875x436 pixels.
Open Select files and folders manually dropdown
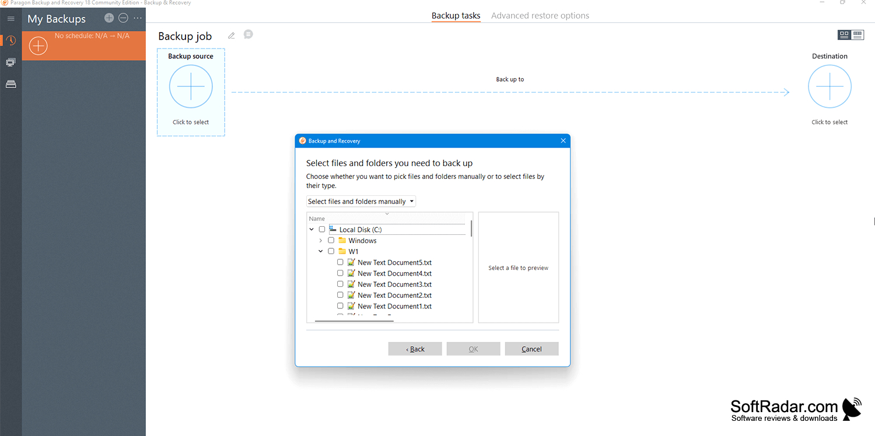[x=361, y=202]
